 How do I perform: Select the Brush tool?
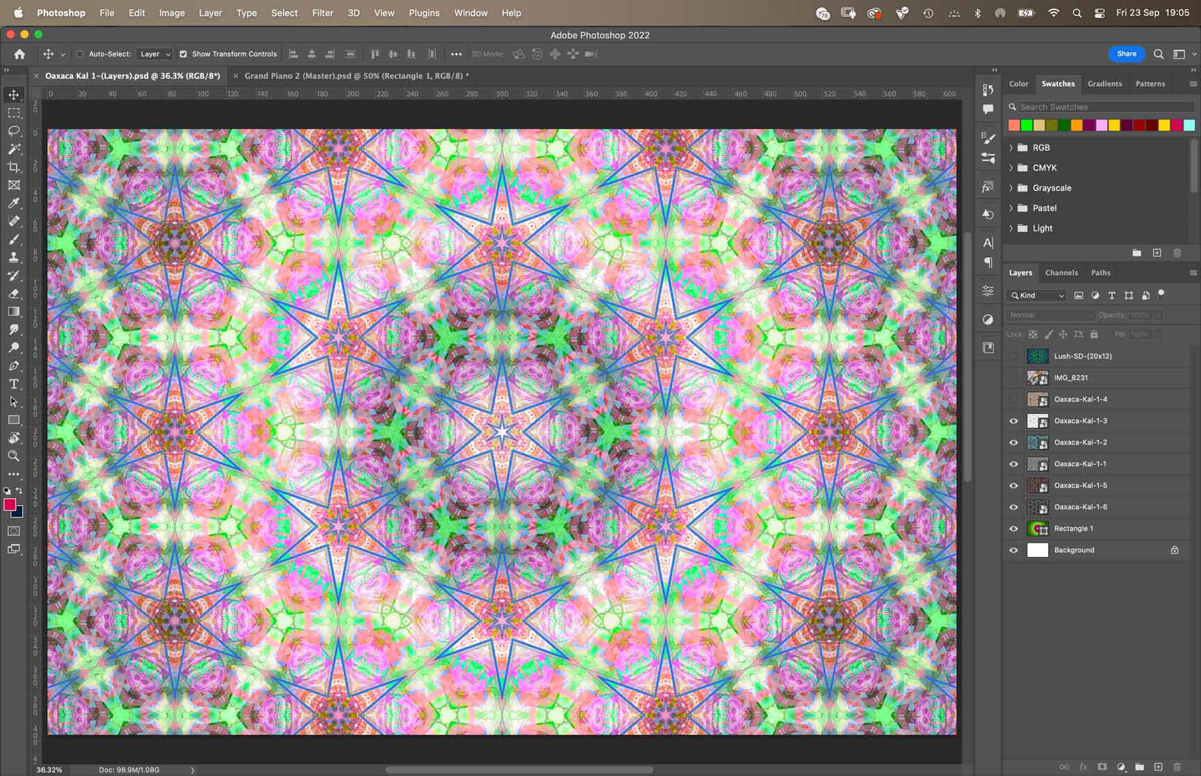pos(14,239)
